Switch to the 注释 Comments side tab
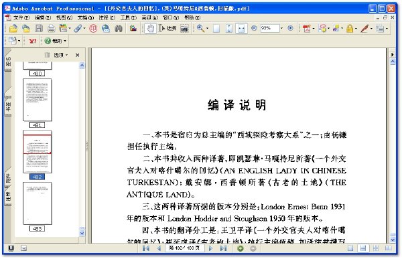Image resolution: width=402 pixels, height=259 pixels. [x=8, y=197]
